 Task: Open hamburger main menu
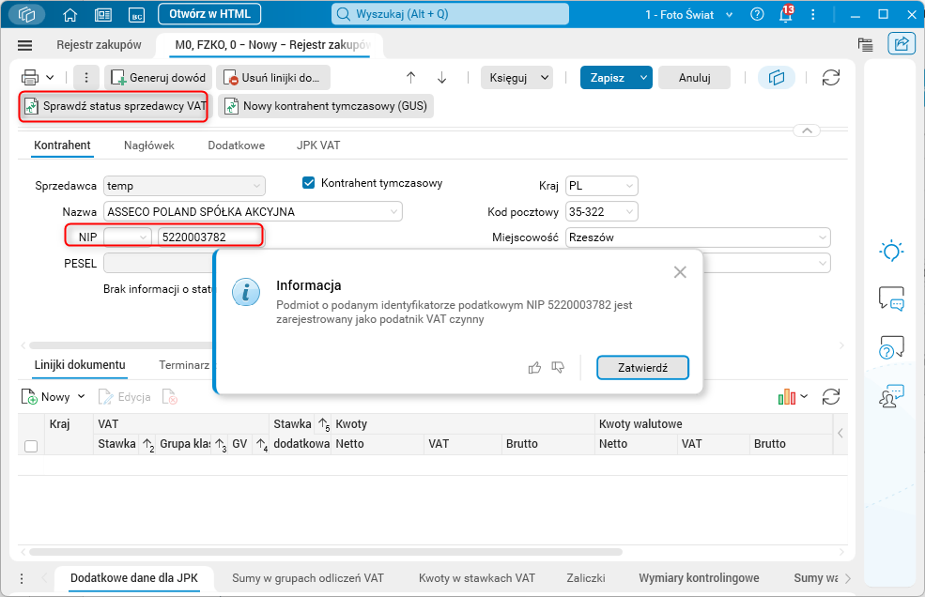[x=24, y=45]
